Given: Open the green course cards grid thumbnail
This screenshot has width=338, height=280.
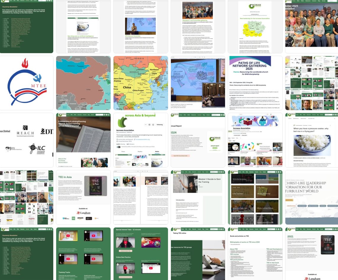Looking at the screenshot, I should tap(255, 197).
